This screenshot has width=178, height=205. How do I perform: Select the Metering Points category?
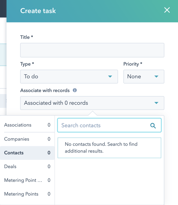27,194
